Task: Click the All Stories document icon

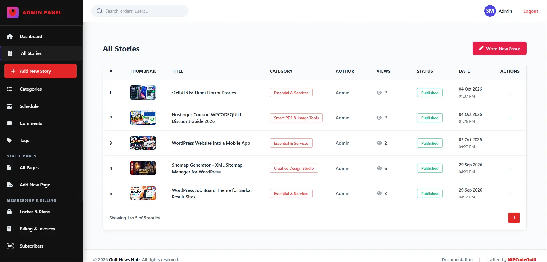Action: point(10,53)
